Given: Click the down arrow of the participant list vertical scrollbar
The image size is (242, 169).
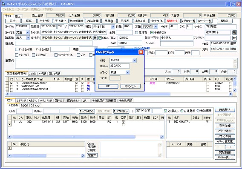Looking at the screenshot, I should 234,90.
